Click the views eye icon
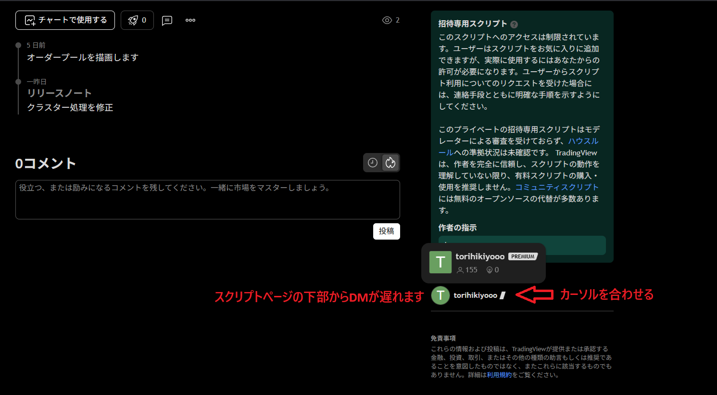Viewport: 717px width, 395px height. (386, 20)
